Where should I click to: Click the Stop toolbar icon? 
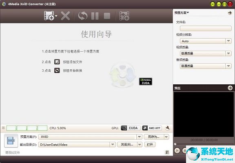pyautogui.click(x=107, y=16)
